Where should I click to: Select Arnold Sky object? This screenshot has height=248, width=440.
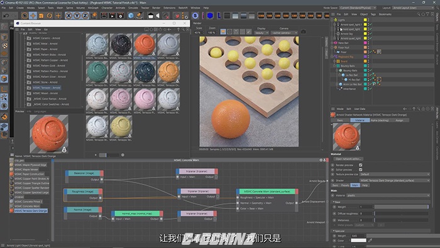point(346,34)
